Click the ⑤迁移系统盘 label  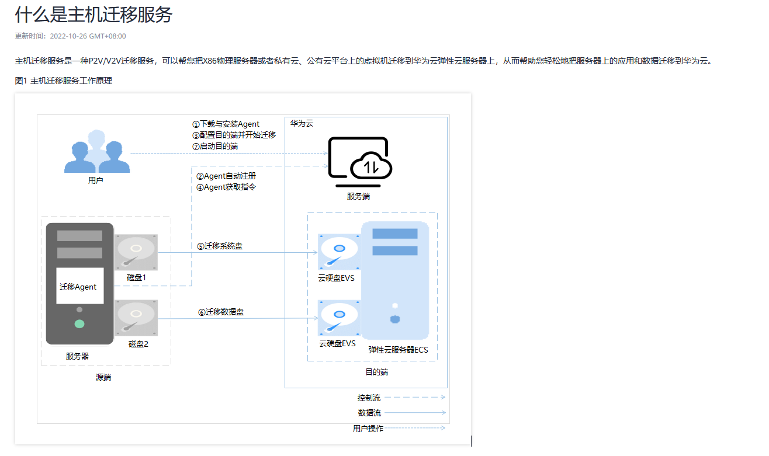pos(220,246)
